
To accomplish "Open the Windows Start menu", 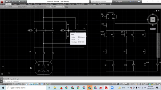I will 3,88.
